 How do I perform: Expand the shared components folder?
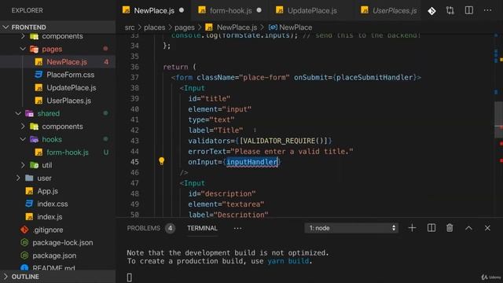23,127
